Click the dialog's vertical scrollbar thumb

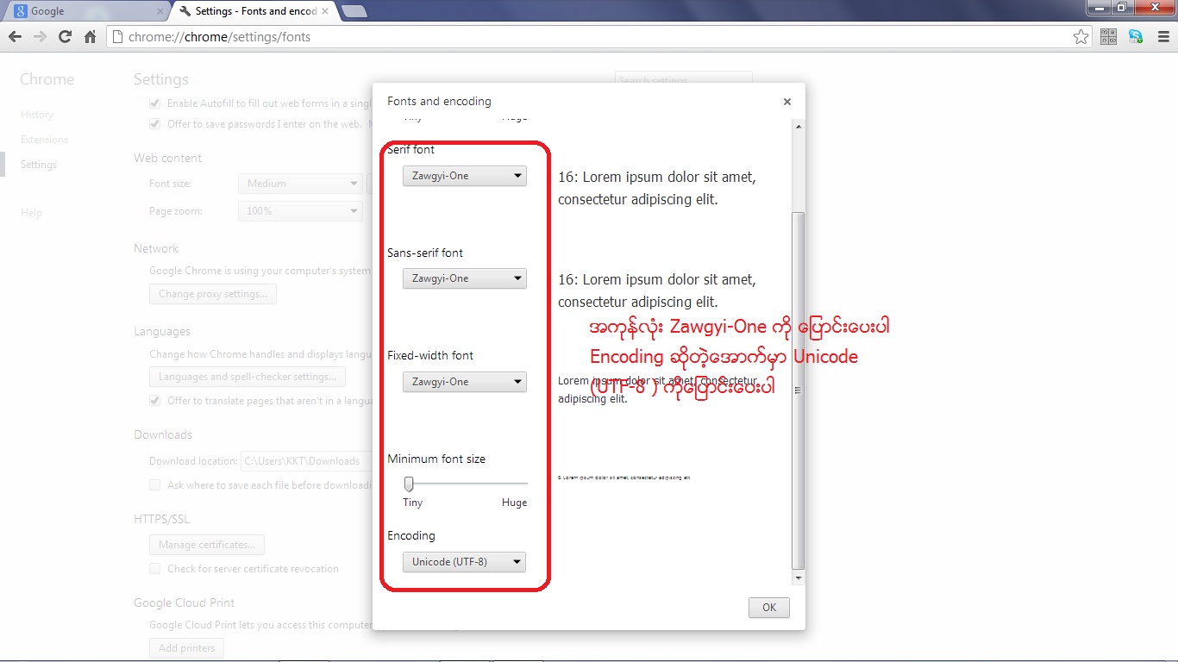click(x=798, y=390)
